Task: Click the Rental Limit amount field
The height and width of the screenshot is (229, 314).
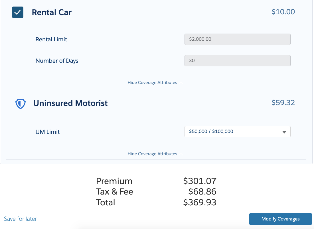Action: [x=238, y=39]
